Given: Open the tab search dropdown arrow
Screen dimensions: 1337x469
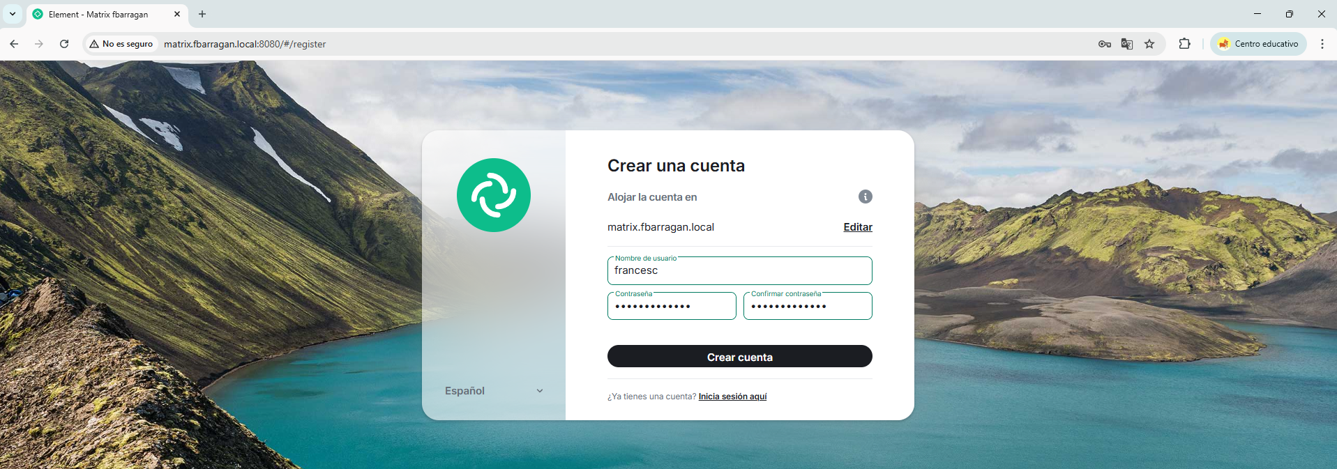Looking at the screenshot, I should 13,14.
